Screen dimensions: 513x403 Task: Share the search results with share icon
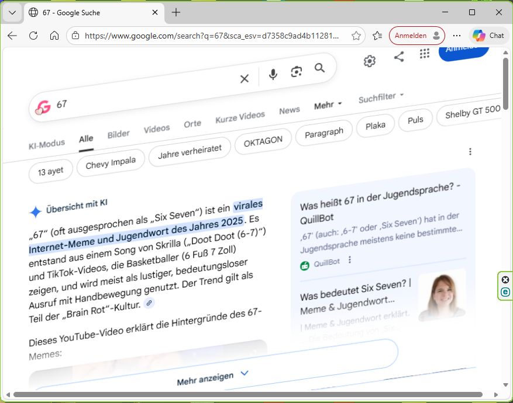(x=399, y=57)
